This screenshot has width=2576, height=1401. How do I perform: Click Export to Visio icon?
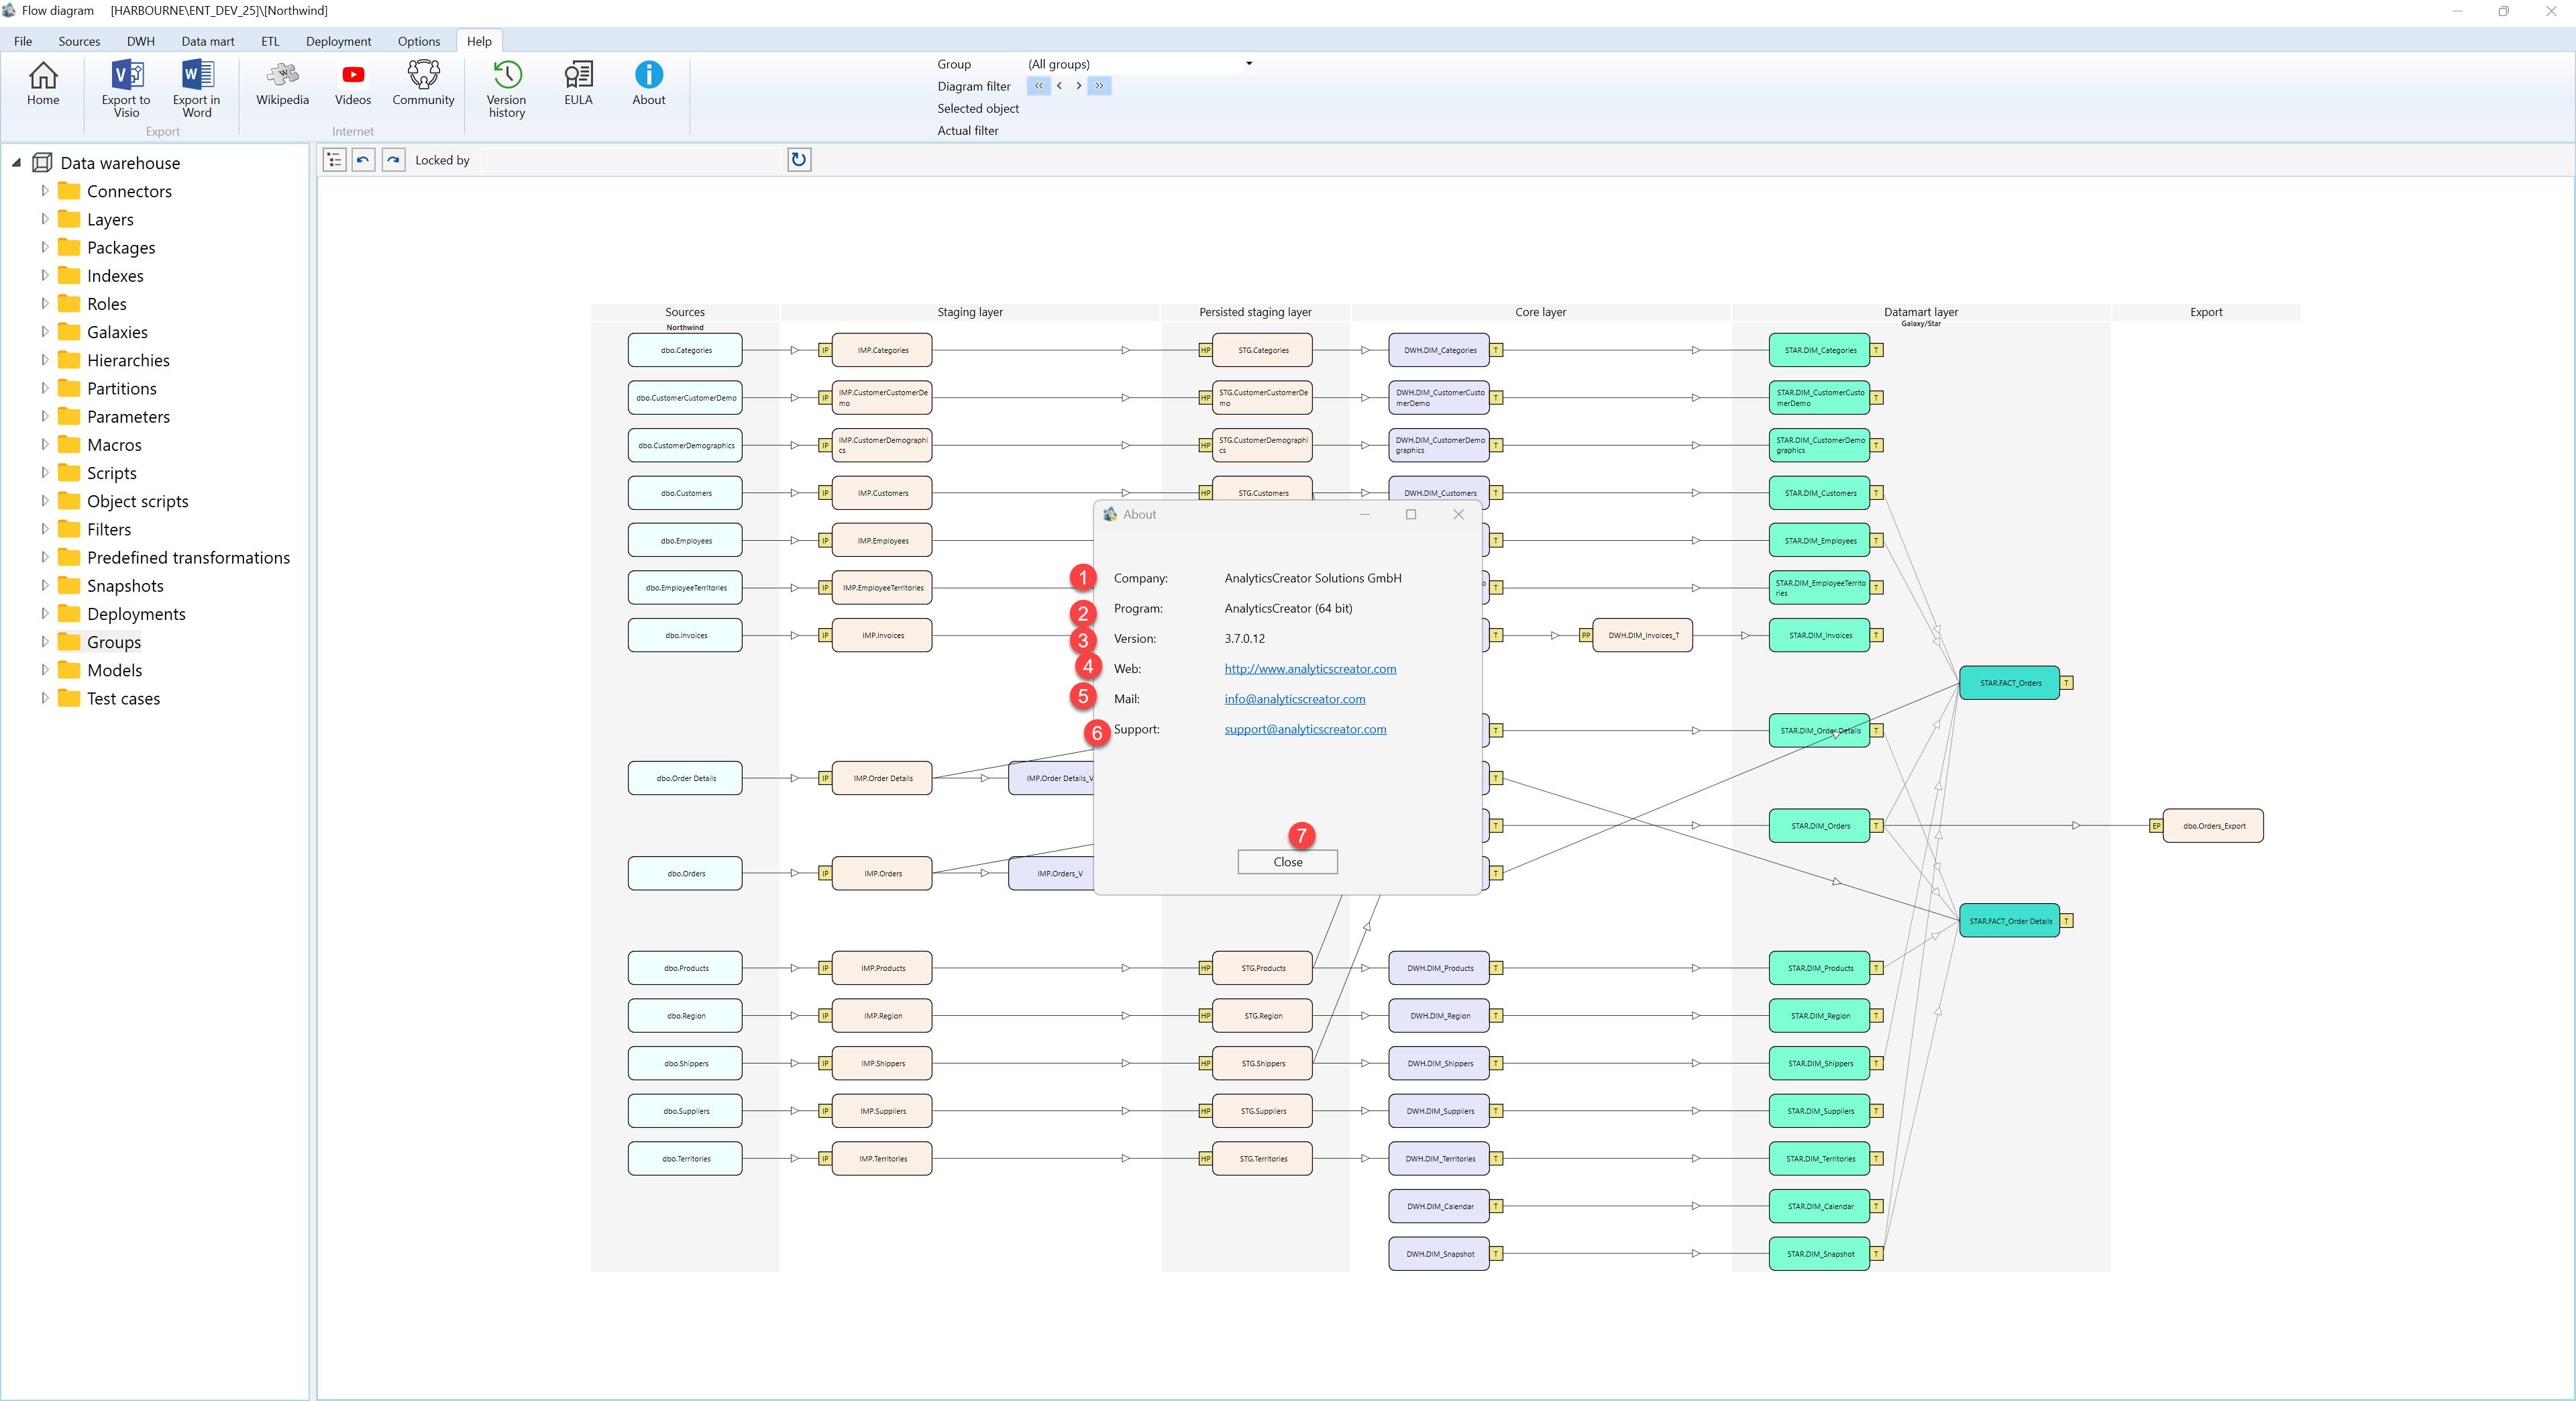click(x=126, y=76)
